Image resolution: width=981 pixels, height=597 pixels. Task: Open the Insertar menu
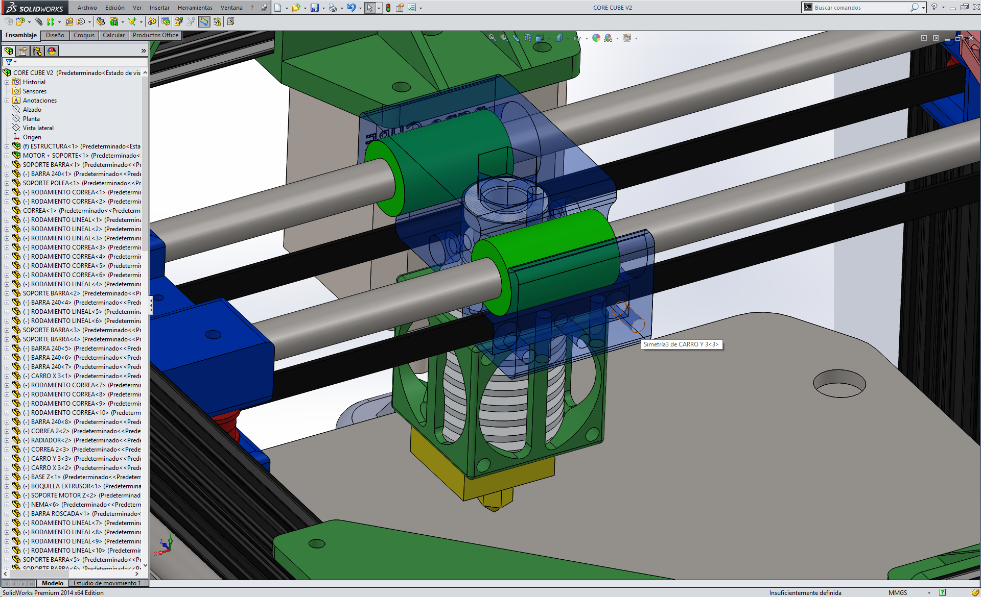[x=159, y=8]
